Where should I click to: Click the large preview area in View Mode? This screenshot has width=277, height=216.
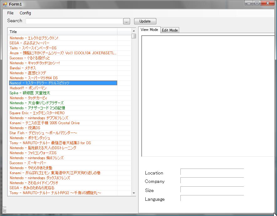coord(208,96)
